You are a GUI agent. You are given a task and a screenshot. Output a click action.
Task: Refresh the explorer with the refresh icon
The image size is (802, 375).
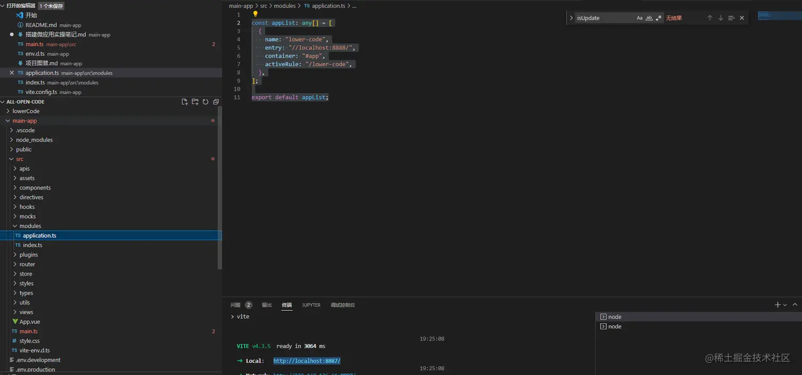tap(205, 102)
